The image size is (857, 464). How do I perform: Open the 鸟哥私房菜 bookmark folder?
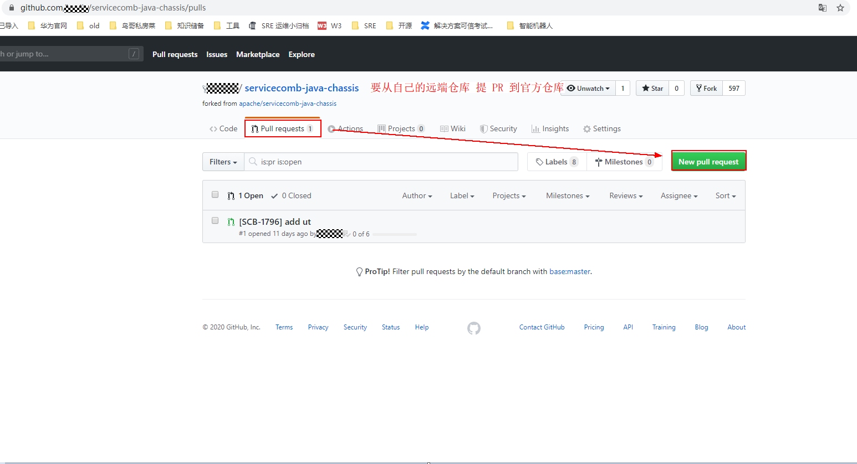[x=132, y=25]
